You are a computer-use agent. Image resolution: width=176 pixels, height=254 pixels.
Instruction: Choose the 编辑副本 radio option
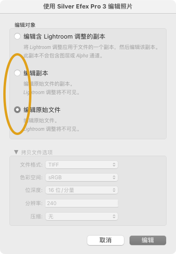[x=17, y=73]
